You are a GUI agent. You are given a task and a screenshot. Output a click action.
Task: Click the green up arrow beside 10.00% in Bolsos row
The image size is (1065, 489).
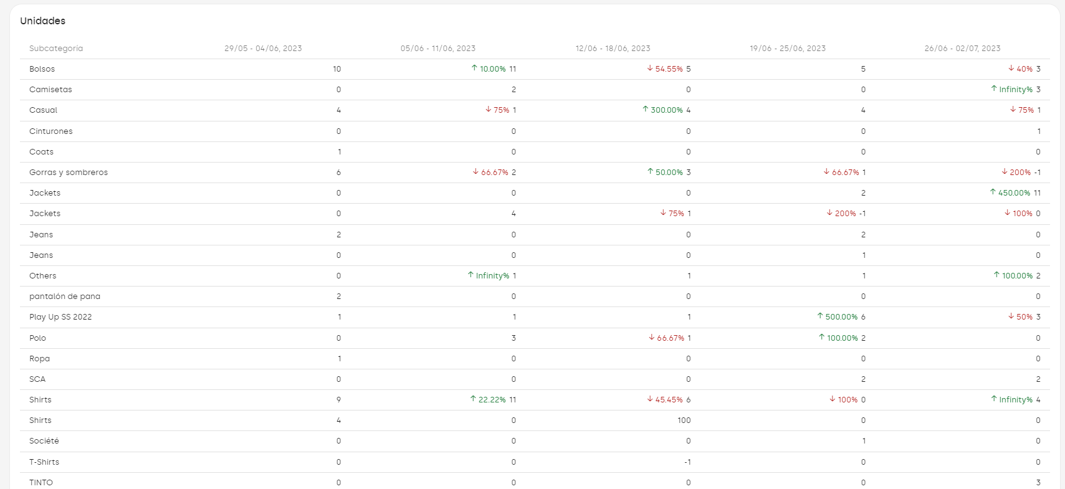click(474, 69)
